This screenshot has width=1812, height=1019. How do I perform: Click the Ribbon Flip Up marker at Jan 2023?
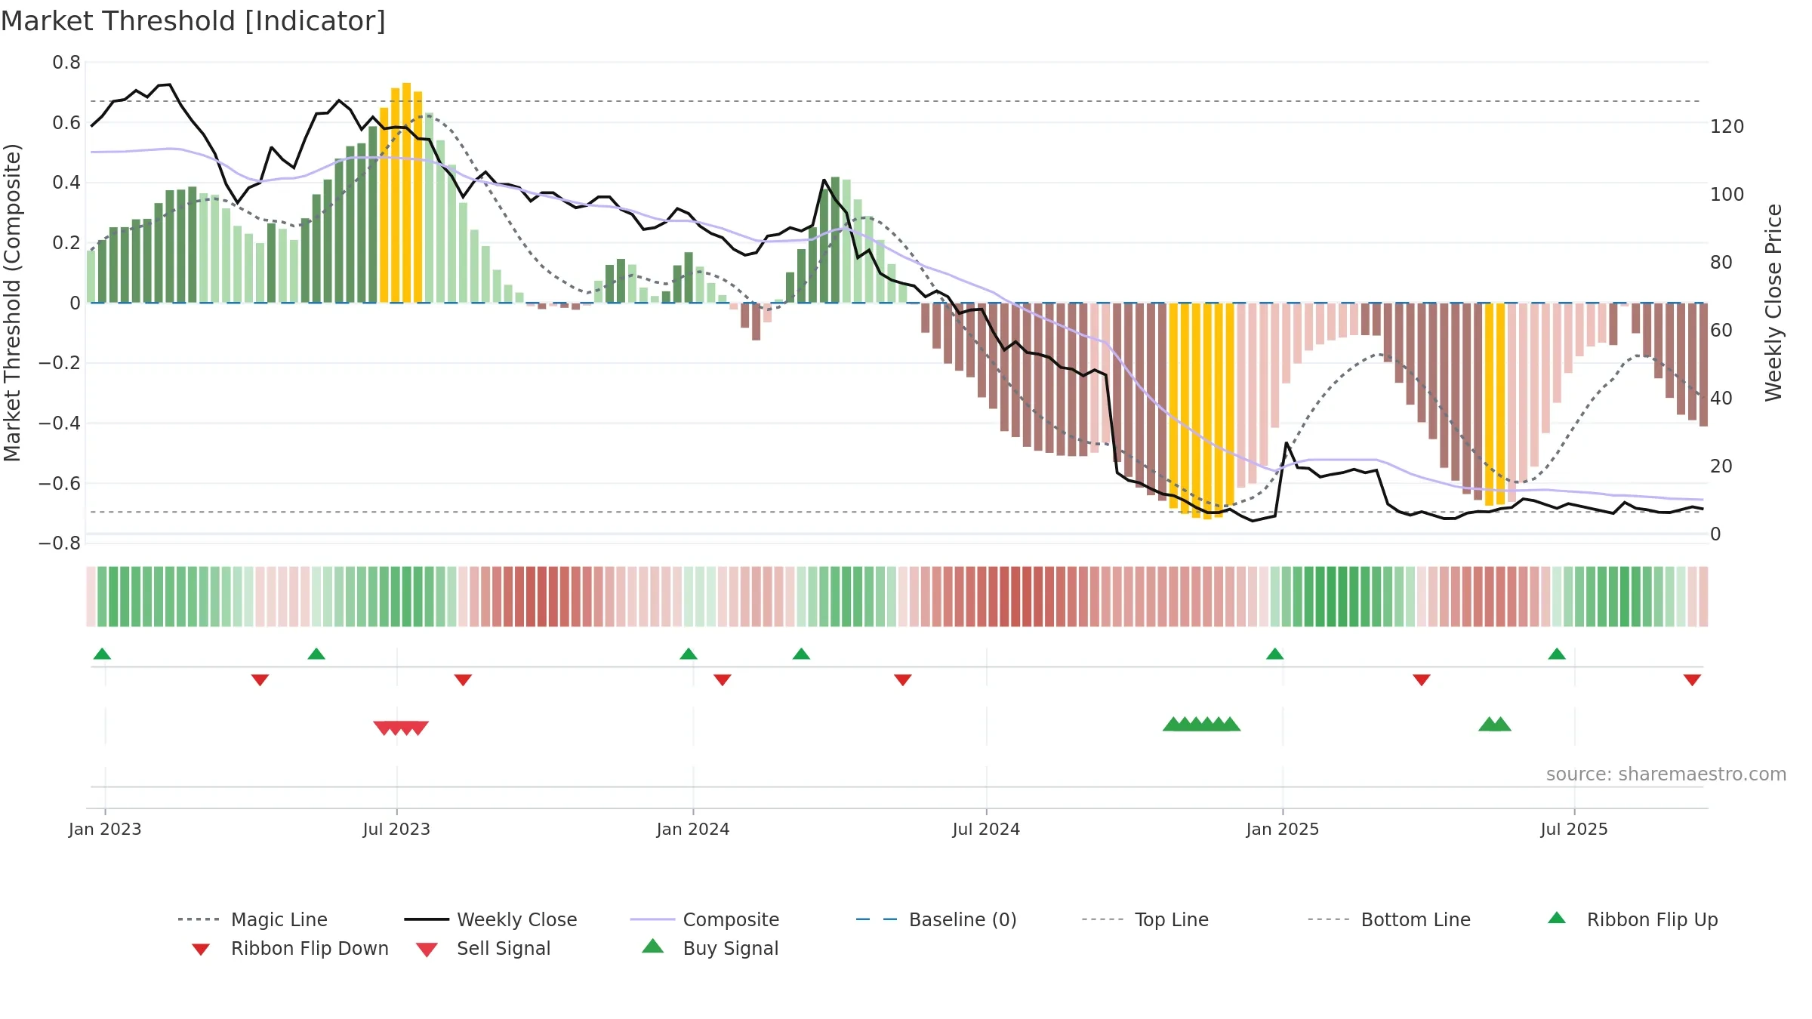102,654
